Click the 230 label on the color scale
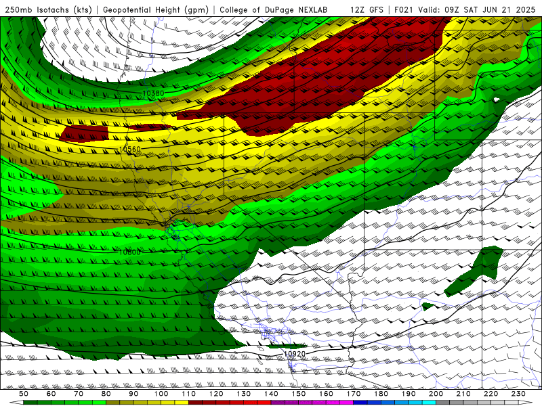 [x=518, y=394]
